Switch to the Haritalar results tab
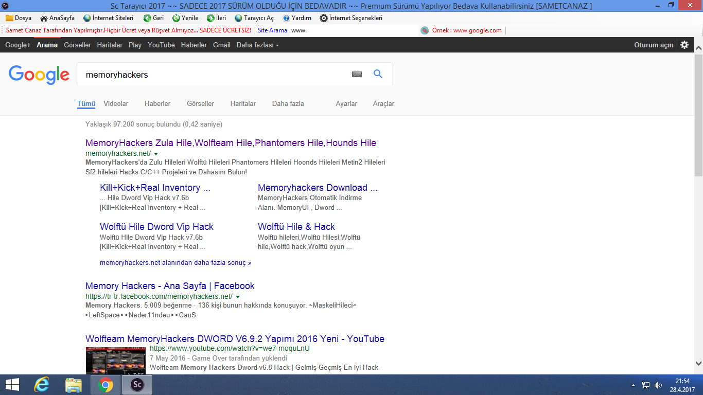The image size is (703, 395). point(243,103)
